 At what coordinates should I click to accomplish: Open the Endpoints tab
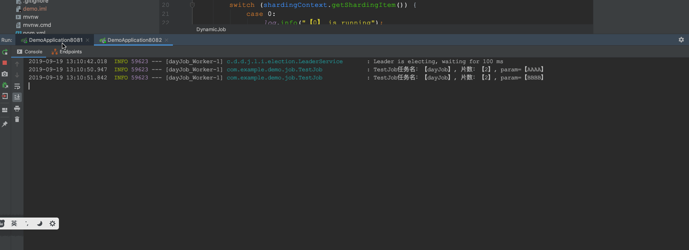70,52
